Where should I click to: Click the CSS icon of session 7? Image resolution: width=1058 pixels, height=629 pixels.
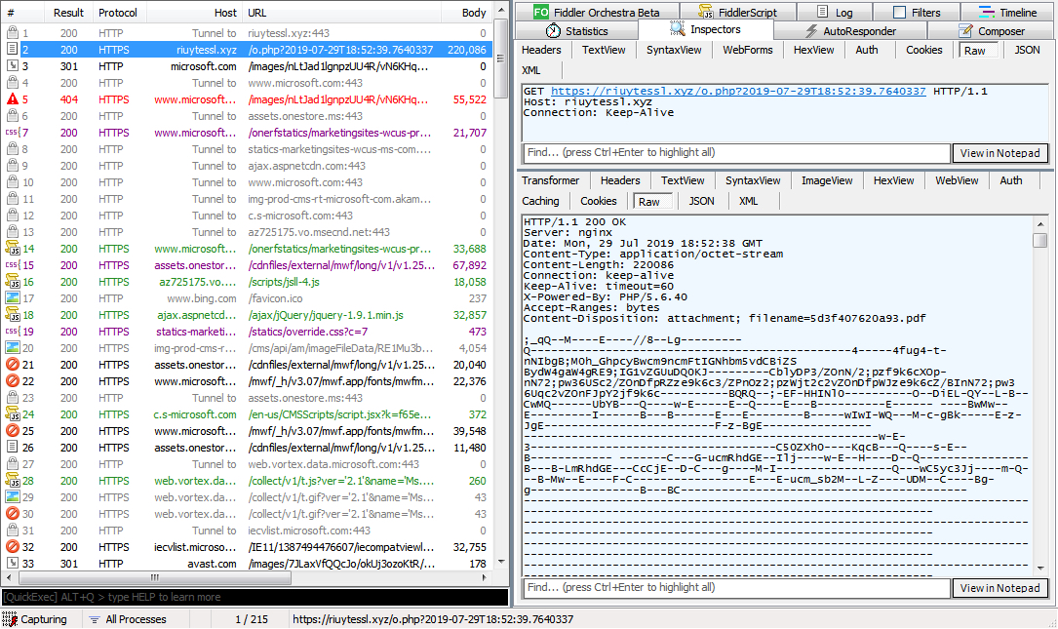tap(12, 133)
